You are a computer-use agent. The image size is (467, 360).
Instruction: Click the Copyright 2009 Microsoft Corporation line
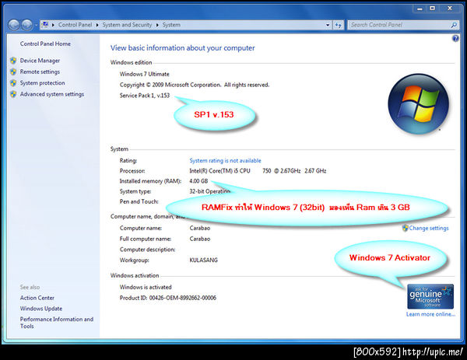(x=195, y=85)
